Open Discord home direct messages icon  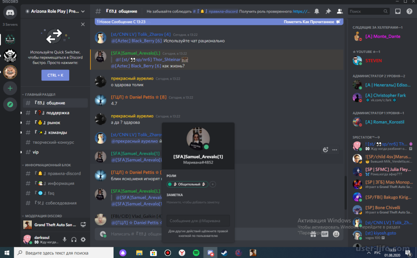click(x=10, y=12)
